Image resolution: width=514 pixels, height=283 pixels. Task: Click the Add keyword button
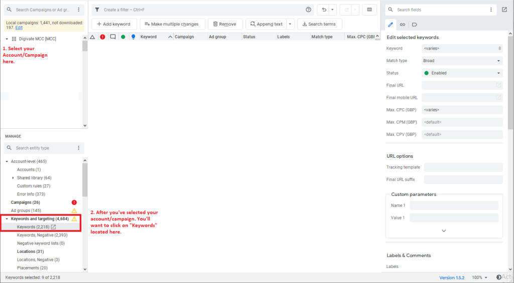[114, 24]
